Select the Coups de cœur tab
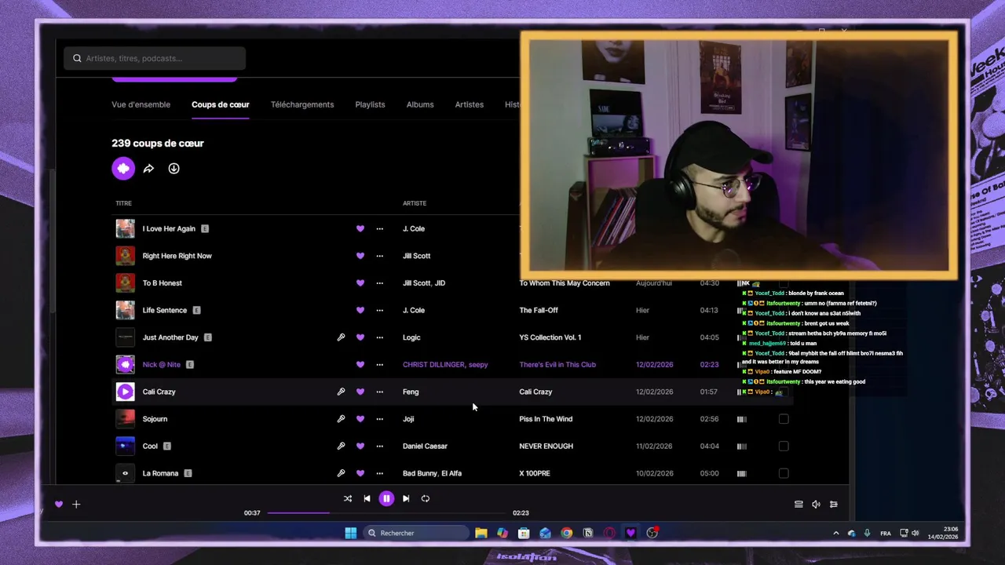The height and width of the screenshot is (565, 1005). click(x=220, y=104)
